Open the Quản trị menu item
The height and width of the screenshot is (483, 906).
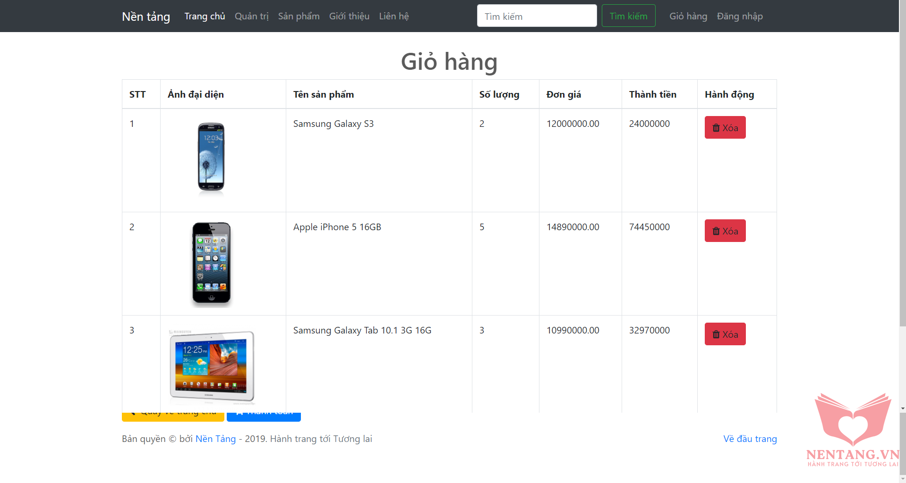[251, 17]
